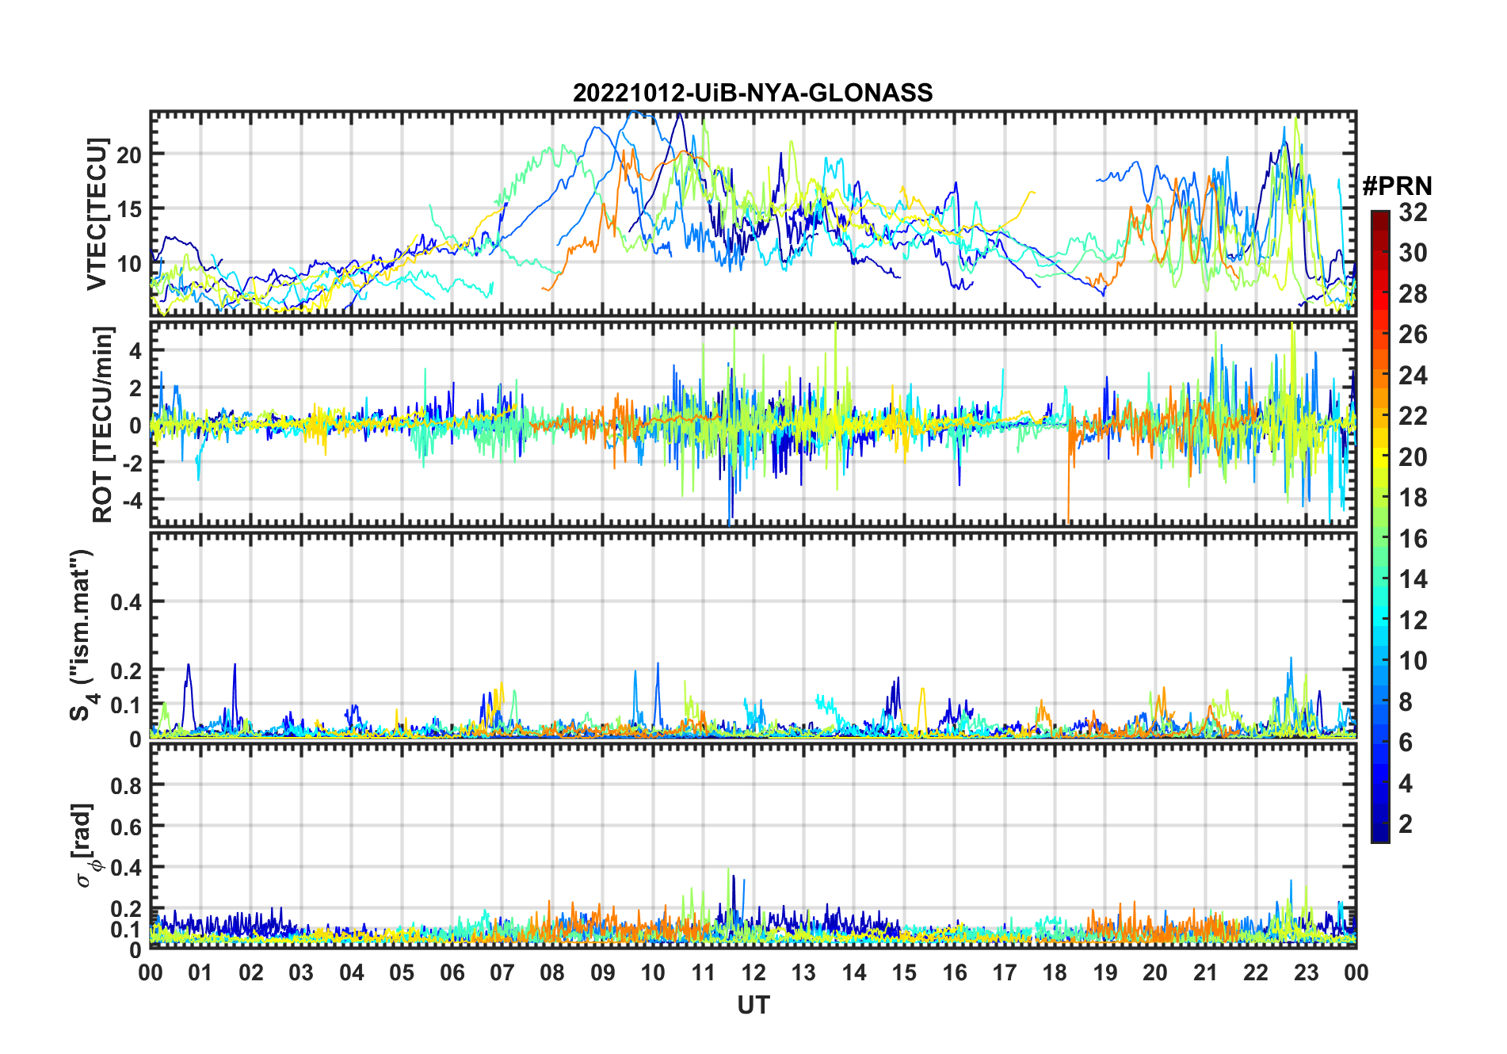Select the dark blue bottom of the colorbar
This screenshot has height=1054, width=1507.
(1379, 833)
